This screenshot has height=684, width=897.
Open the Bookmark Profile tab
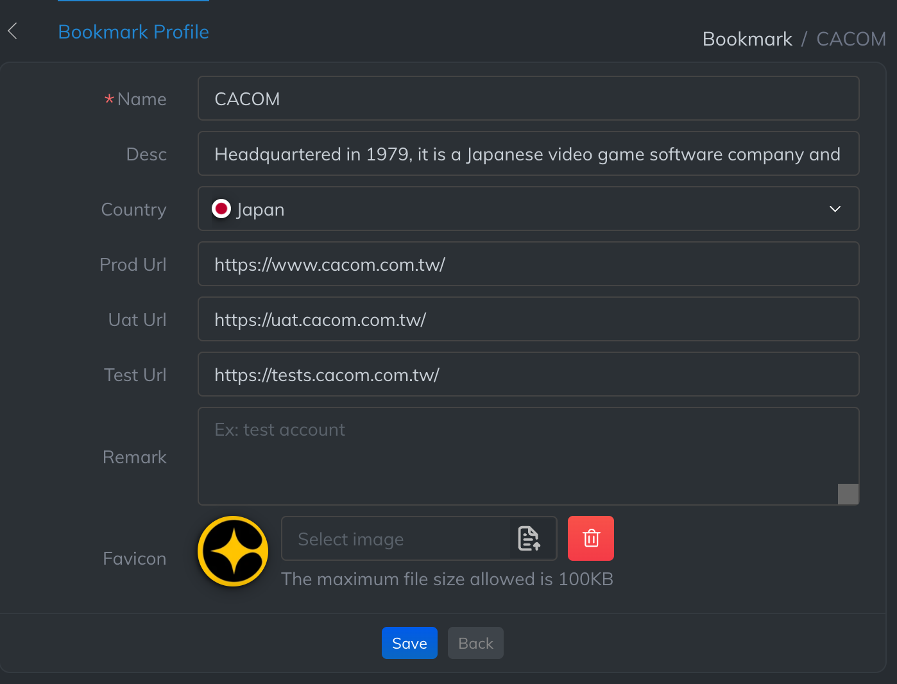point(133,32)
